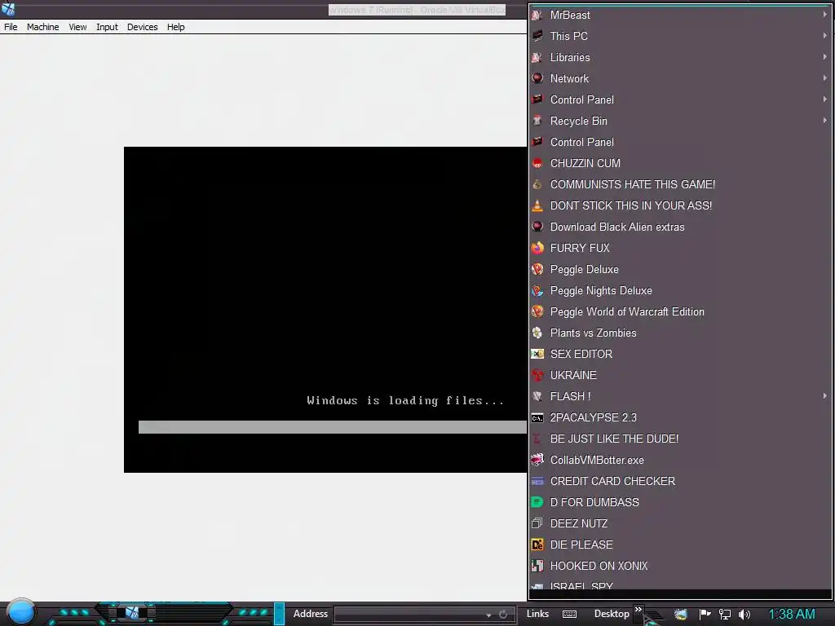Open the VirtualBox Help menu
This screenshot has height=626, width=835.
point(176,27)
